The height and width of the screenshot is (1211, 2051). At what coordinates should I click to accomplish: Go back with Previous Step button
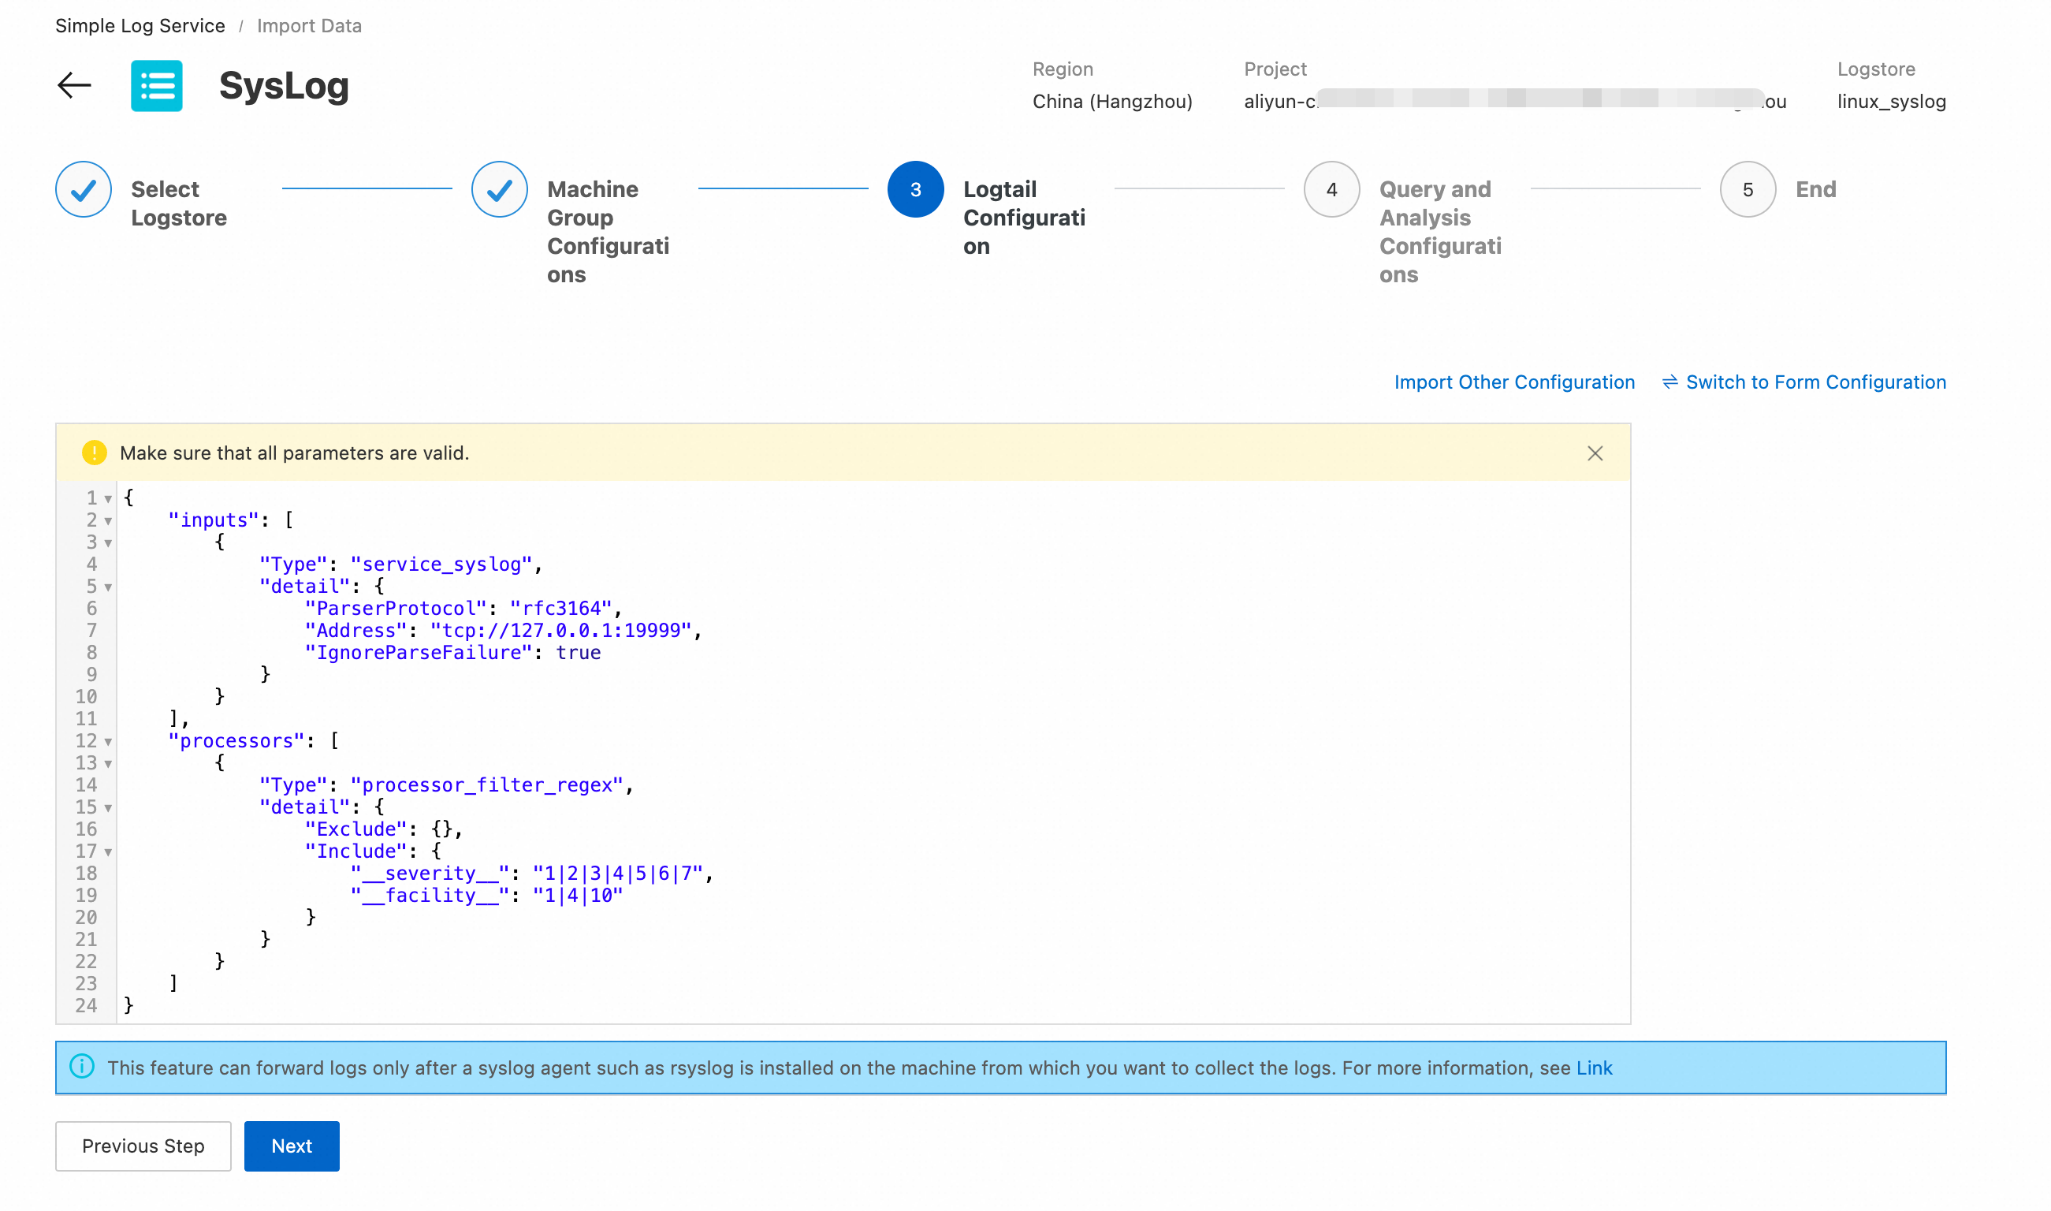pyautogui.click(x=143, y=1146)
